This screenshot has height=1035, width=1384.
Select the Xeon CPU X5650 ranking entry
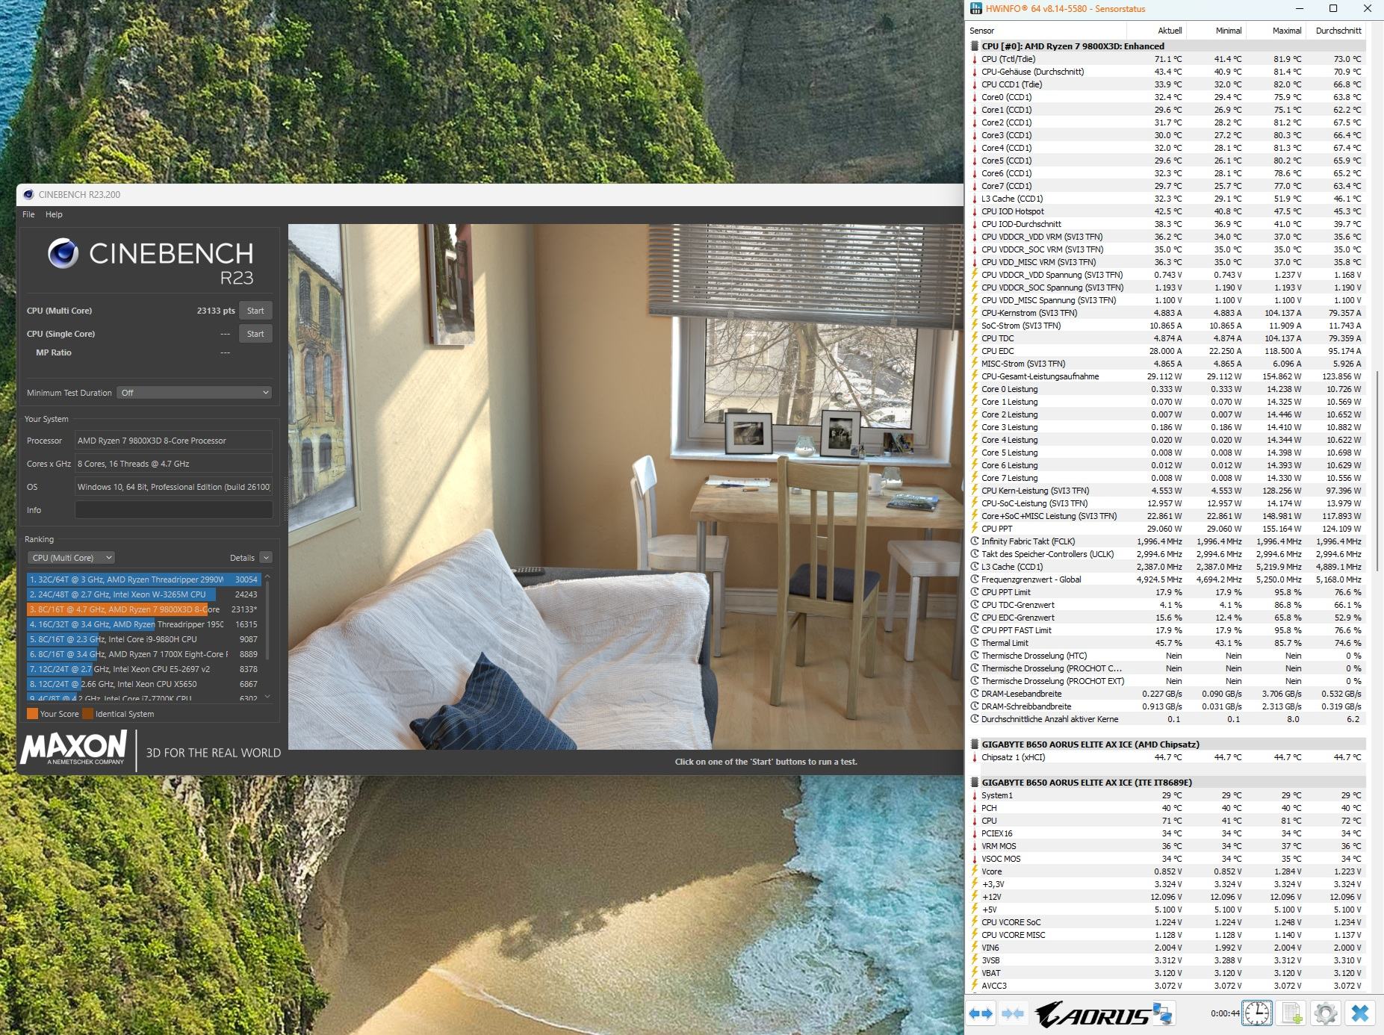143,684
